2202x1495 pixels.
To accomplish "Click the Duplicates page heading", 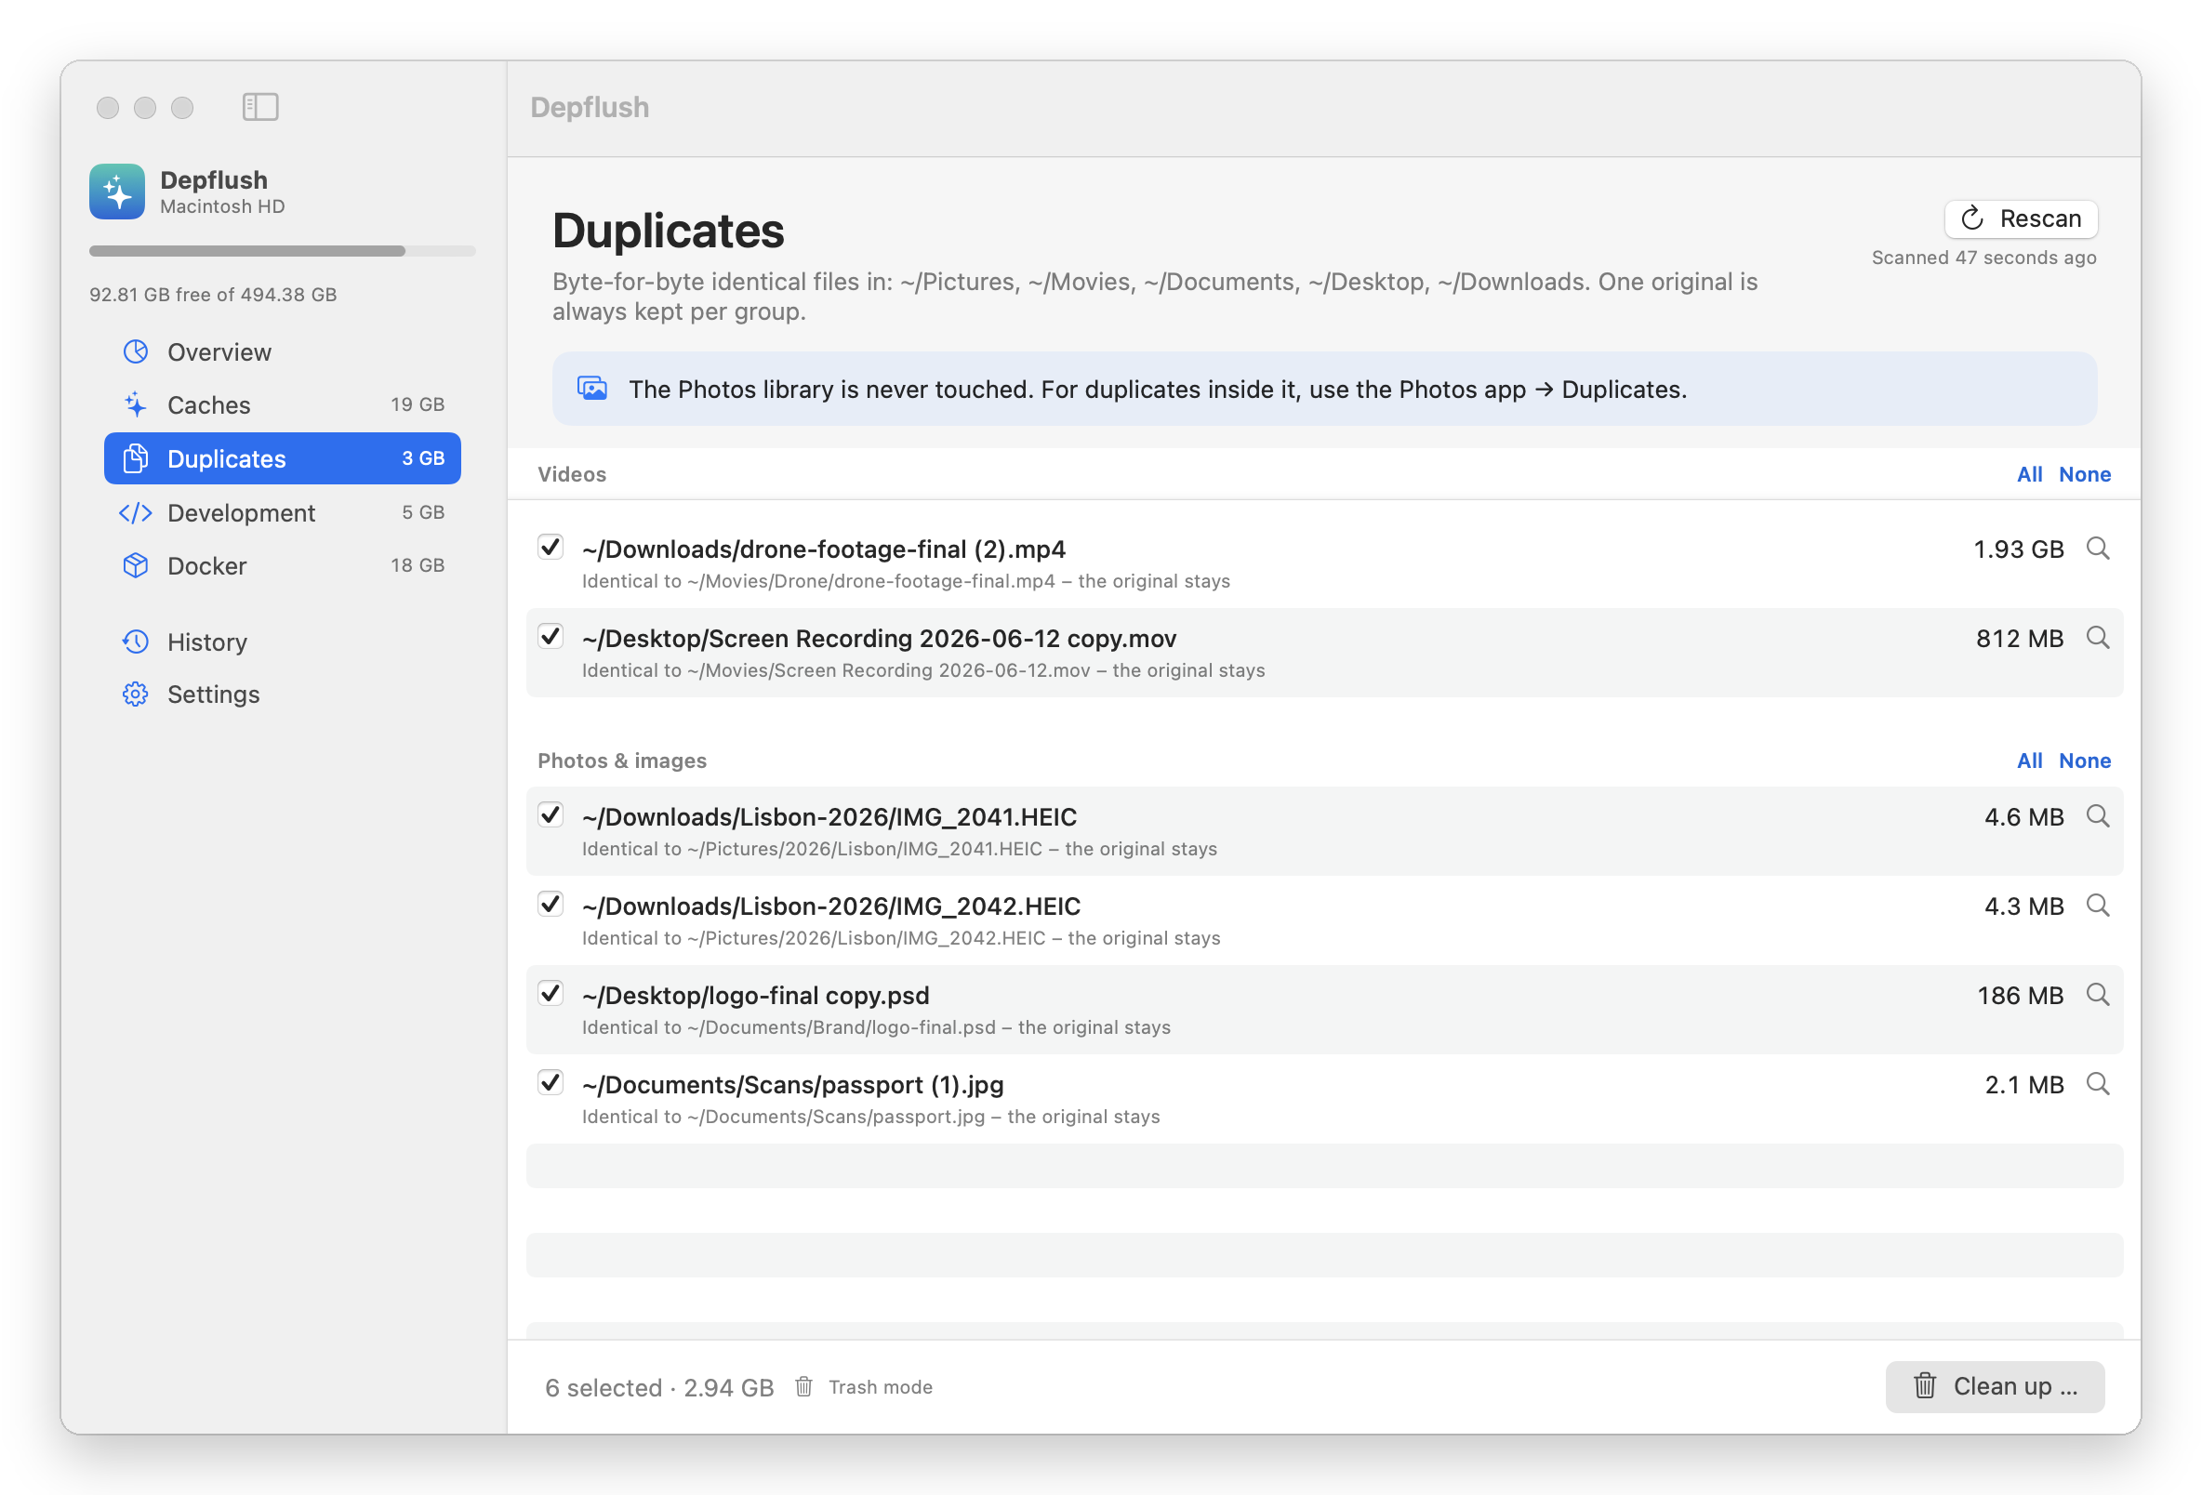I will click(668, 232).
